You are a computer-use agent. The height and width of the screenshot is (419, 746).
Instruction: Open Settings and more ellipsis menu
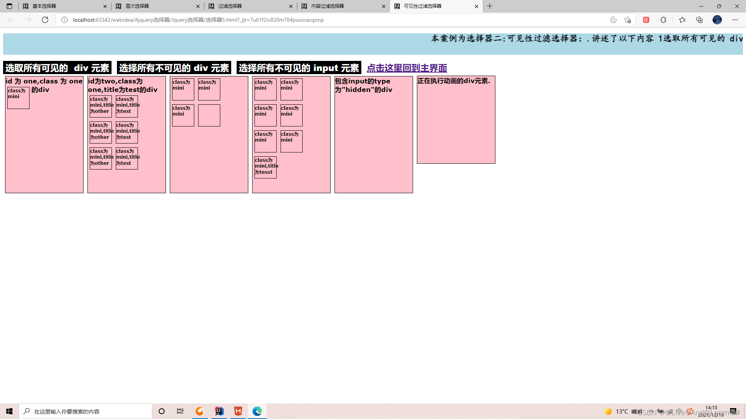[x=735, y=20]
